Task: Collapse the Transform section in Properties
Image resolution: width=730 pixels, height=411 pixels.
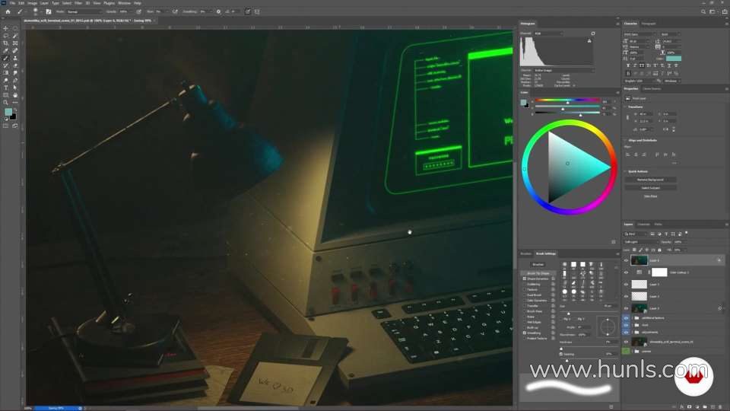Action: 625,107
